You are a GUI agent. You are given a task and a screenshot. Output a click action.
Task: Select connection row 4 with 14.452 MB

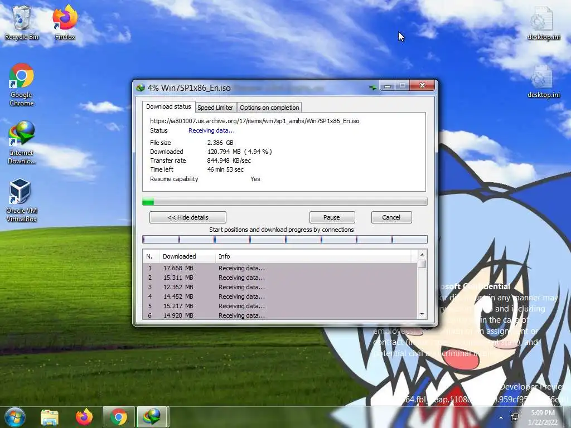tap(280, 296)
